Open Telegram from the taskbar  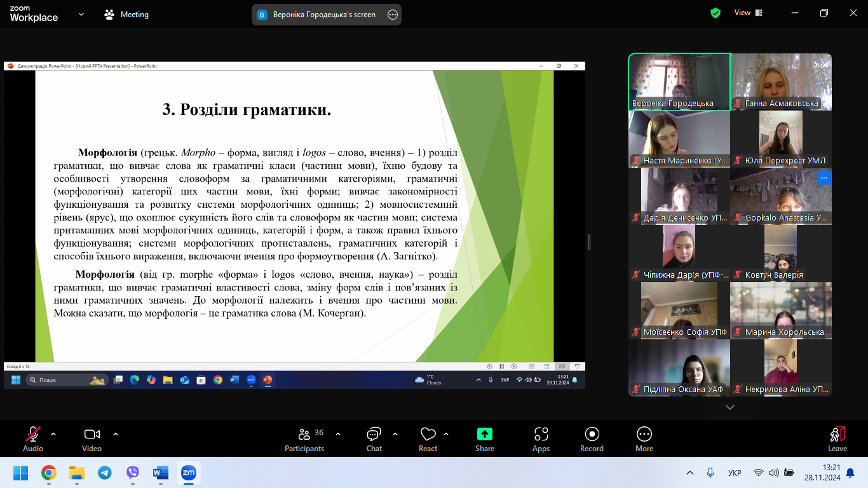(x=105, y=473)
